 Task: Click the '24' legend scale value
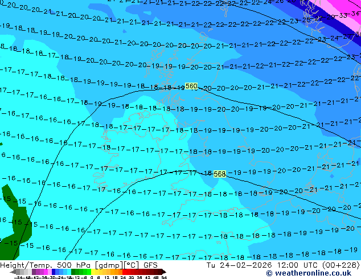click(x=123, y=277)
